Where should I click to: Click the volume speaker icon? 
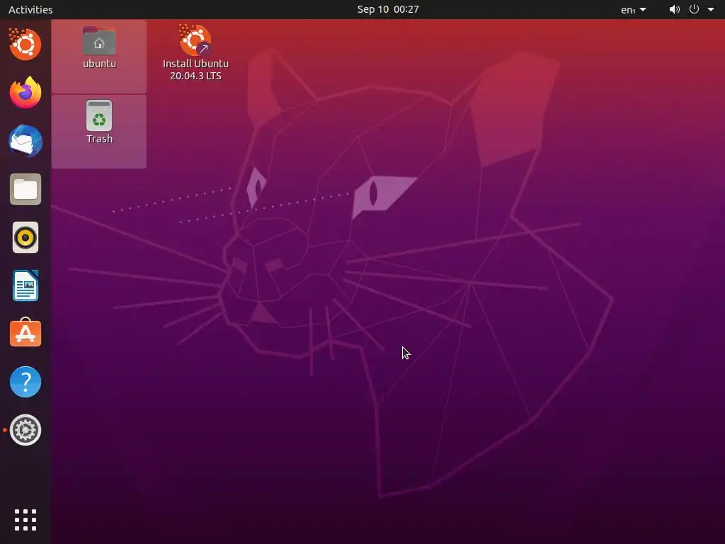pyautogui.click(x=675, y=9)
